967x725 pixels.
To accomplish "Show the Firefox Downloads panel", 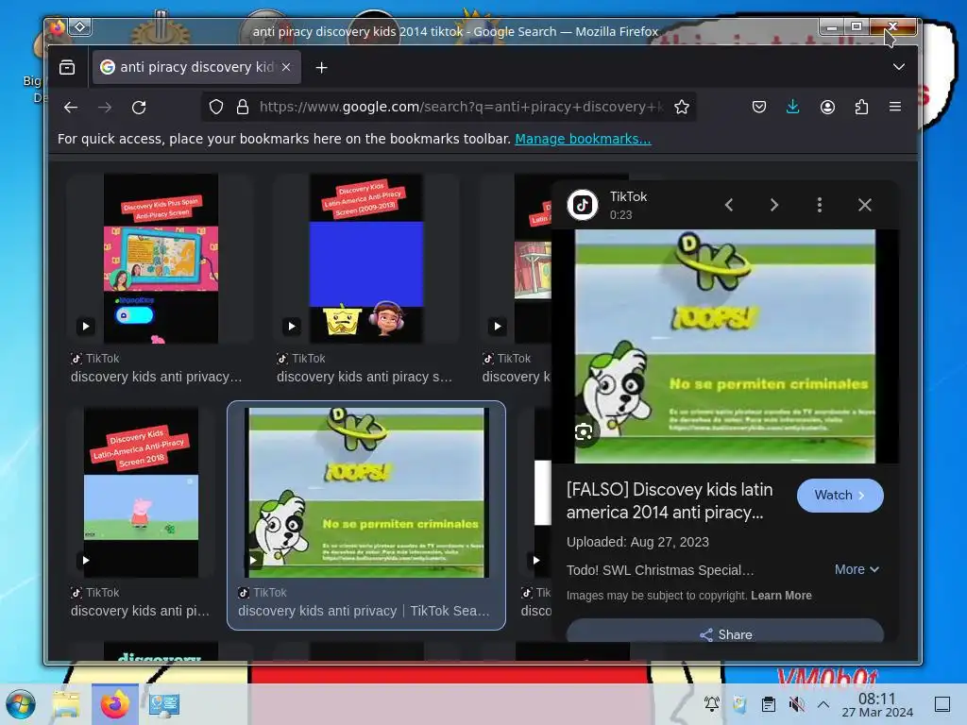I will point(793,108).
